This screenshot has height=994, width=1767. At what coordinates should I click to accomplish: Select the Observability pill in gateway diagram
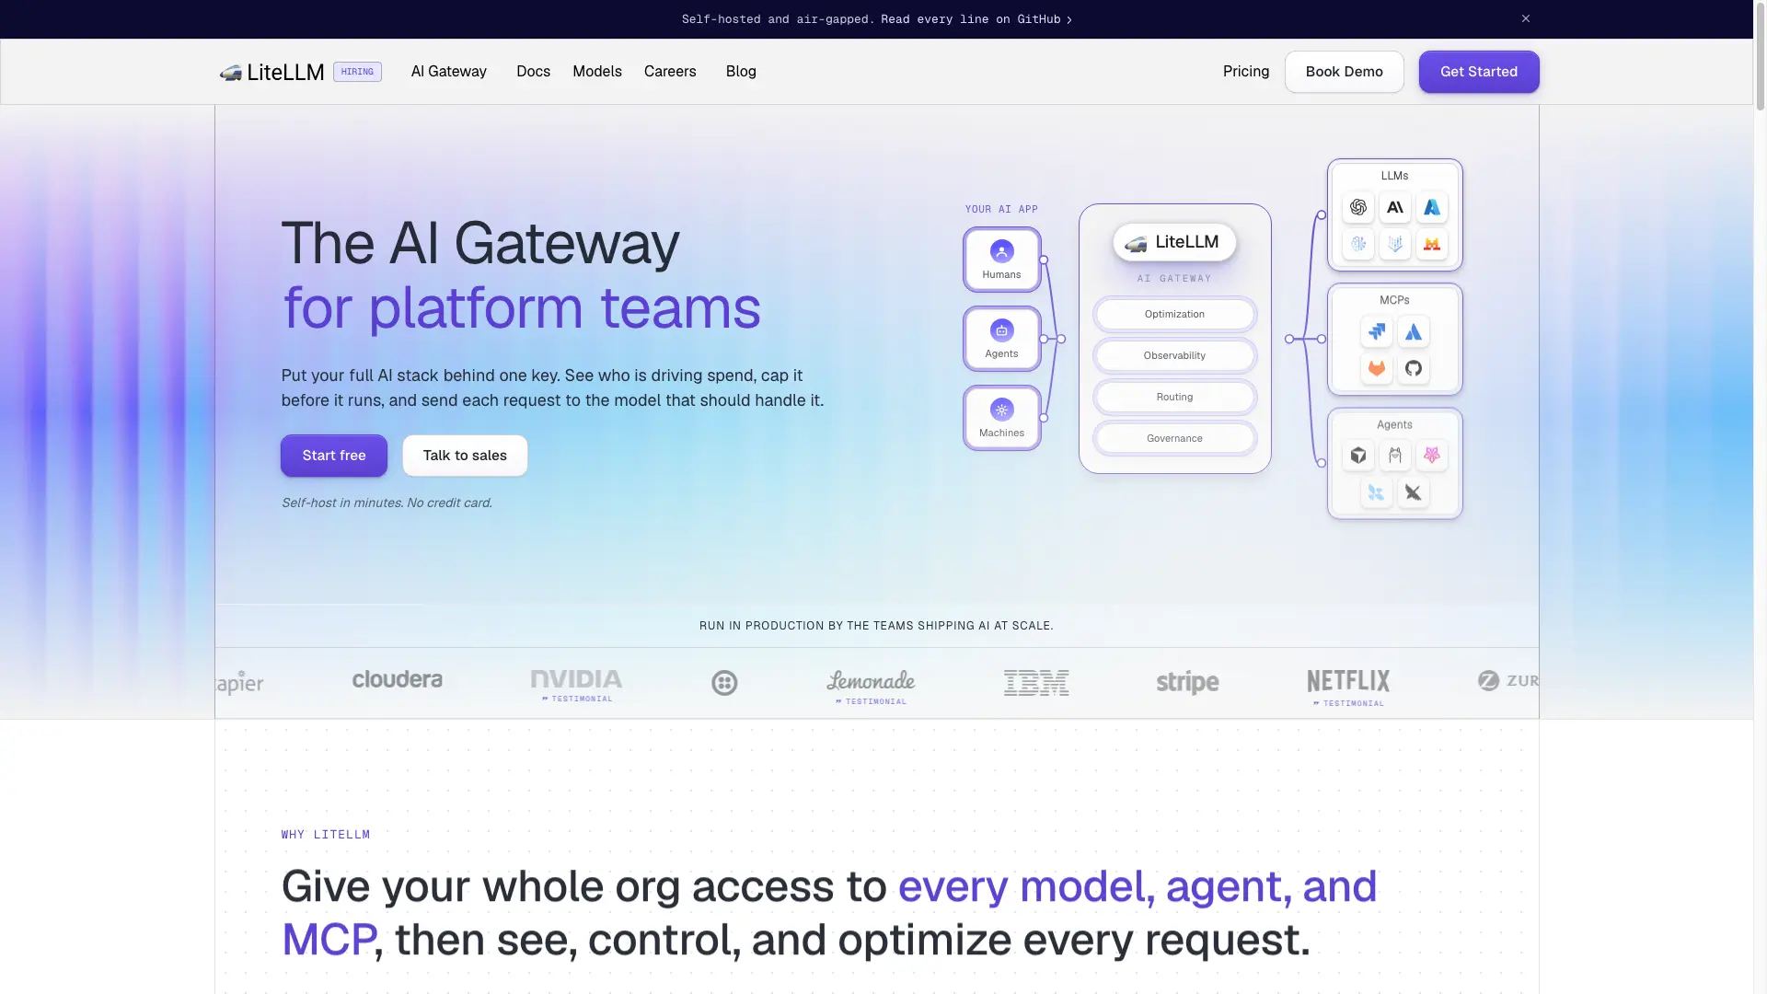[x=1175, y=355]
